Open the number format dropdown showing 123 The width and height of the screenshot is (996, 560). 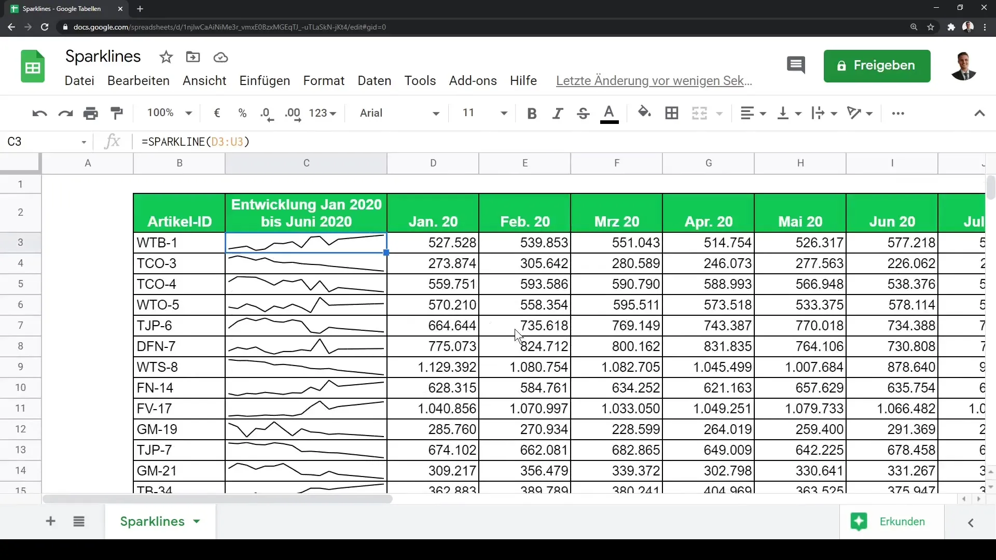pyautogui.click(x=322, y=113)
